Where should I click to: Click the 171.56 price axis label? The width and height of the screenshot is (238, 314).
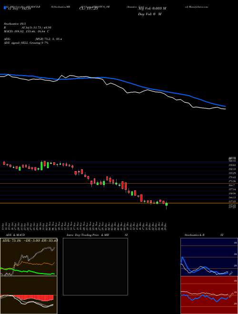(232, 181)
